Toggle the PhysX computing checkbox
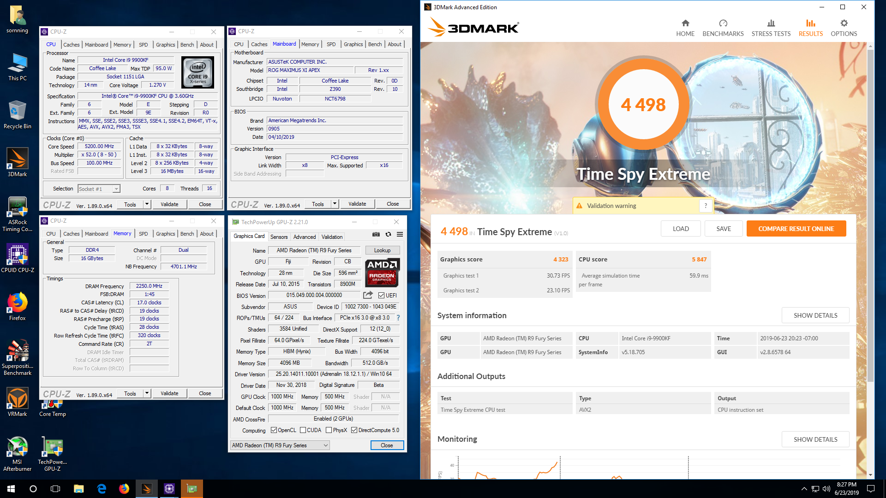886x498 pixels. (x=329, y=430)
